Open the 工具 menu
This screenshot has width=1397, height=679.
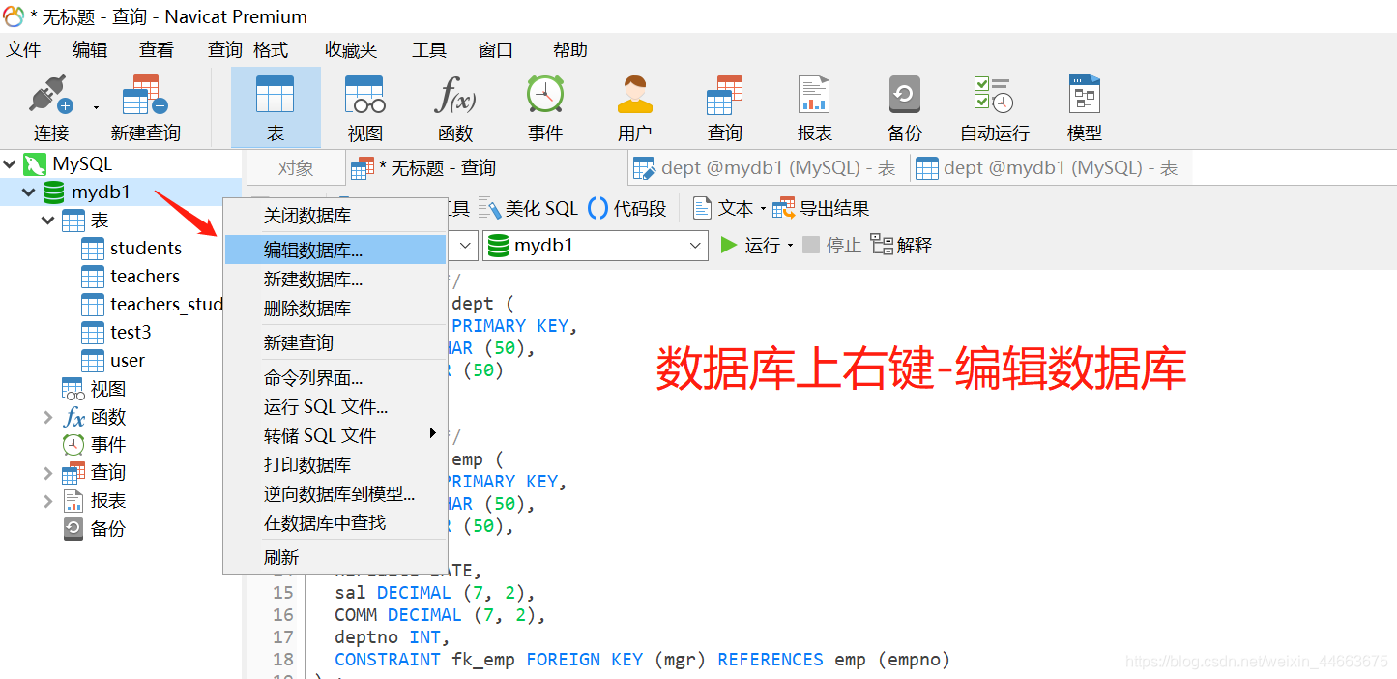429,50
